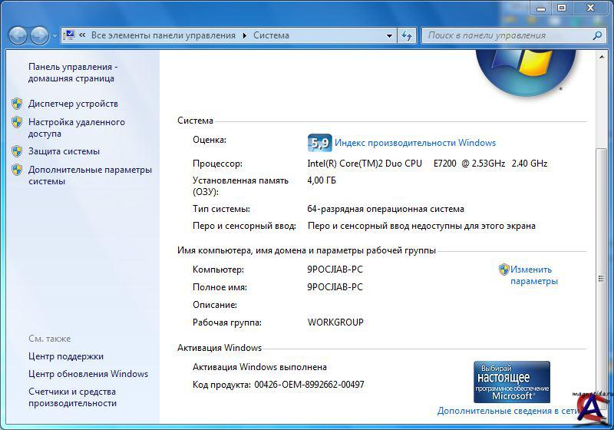This screenshot has width=614, height=430.
Task: Click the control panel icon in address bar
Action: coord(68,35)
